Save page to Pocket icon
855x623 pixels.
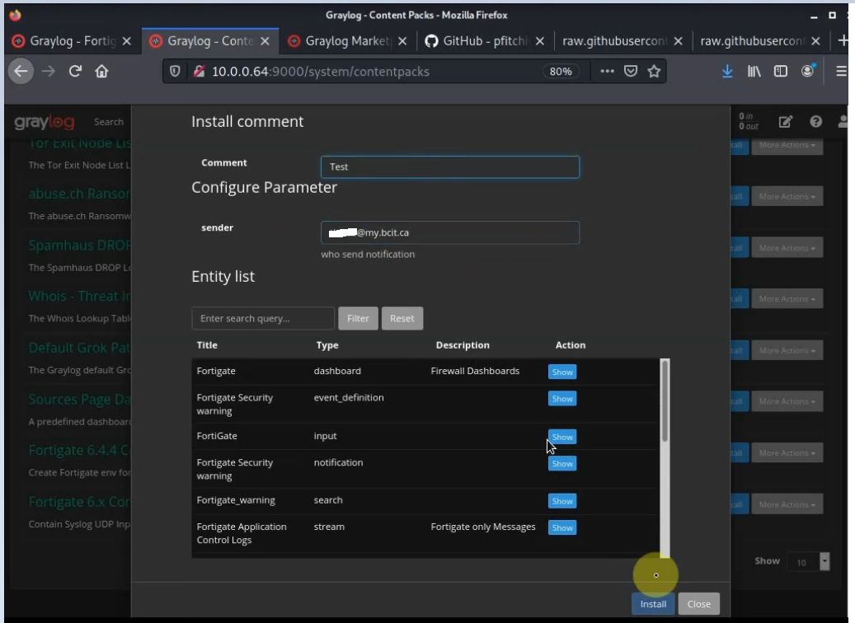click(x=631, y=72)
